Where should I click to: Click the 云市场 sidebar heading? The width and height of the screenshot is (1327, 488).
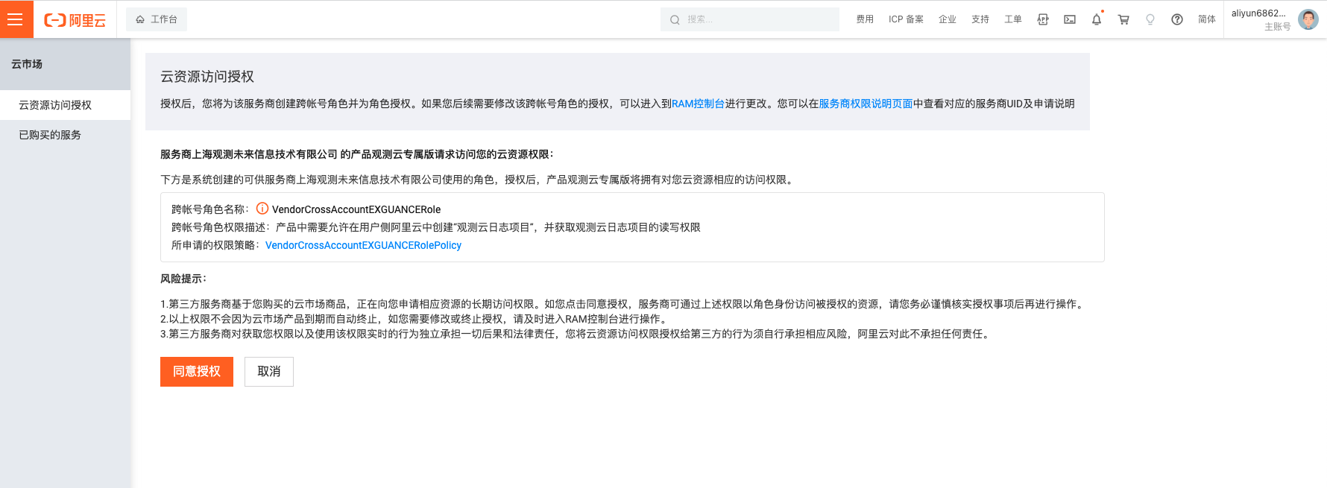[27, 64]
